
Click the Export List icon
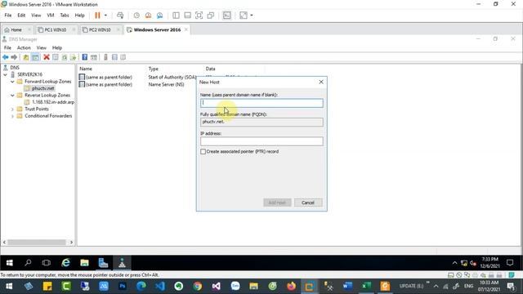[x=74, y=57]
